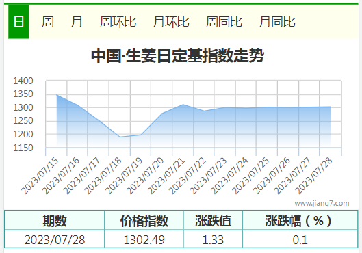
Task: Click the 2023/07/28 x-axis date label
Action: [314, 176]
